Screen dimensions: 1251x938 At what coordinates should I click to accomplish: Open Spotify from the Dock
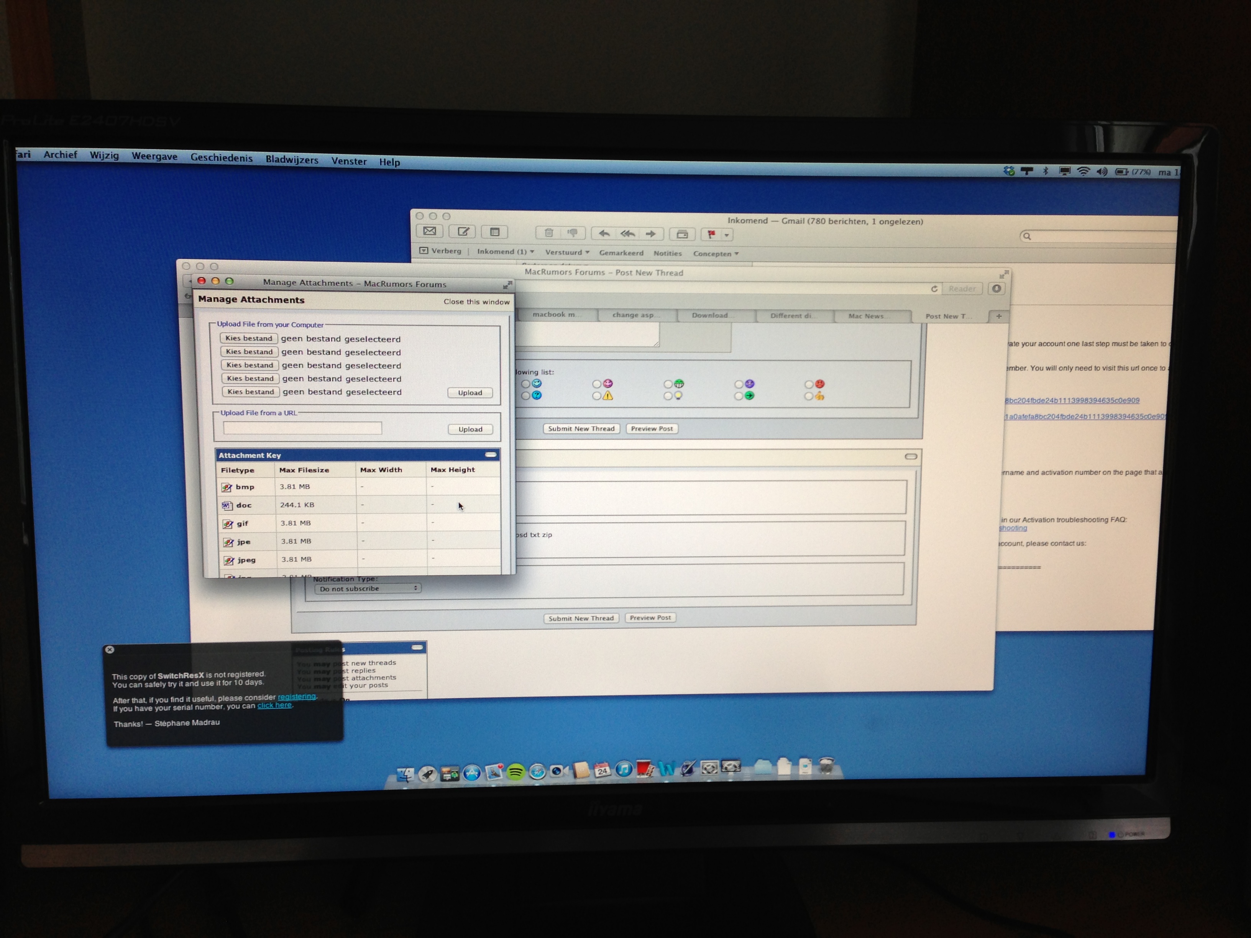515,772
